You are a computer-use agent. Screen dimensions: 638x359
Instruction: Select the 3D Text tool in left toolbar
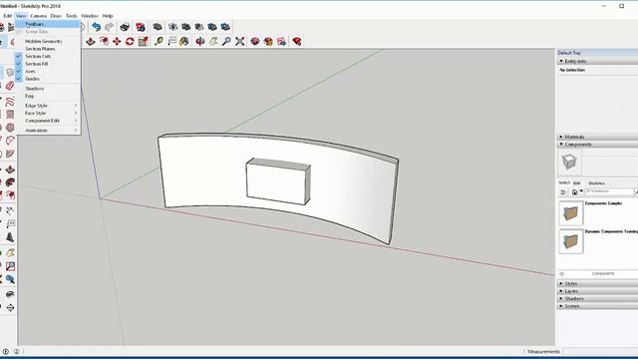click(10, 237)
